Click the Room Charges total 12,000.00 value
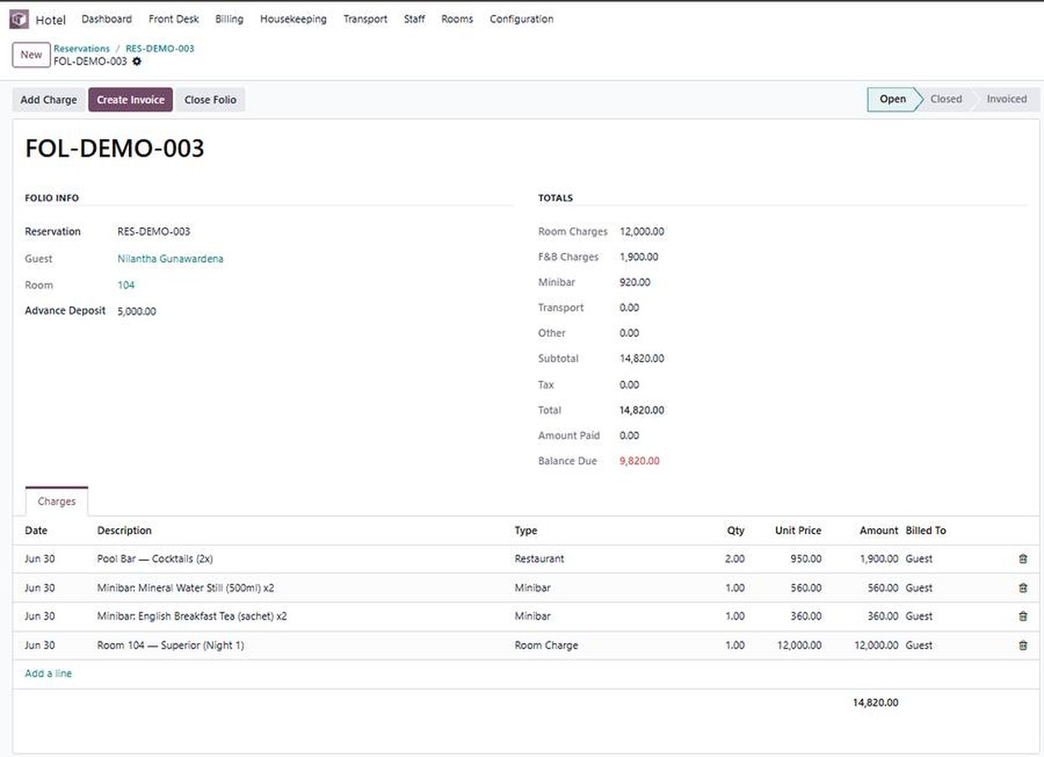The width and height of the screenshot is (1044, 757). (x=642, y=231)
